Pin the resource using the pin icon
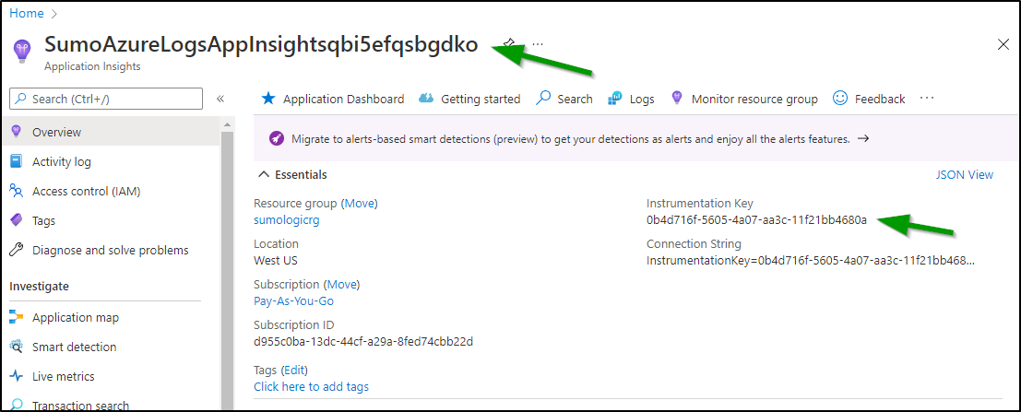Viewport: 1021px width, 412px height. point(509,43)
